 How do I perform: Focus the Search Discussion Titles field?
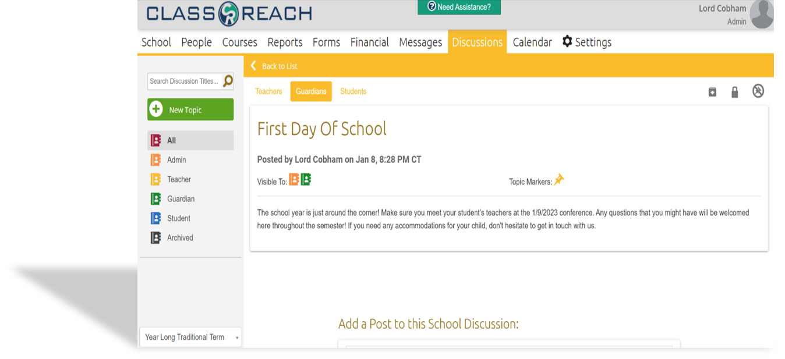click(185, 81)
